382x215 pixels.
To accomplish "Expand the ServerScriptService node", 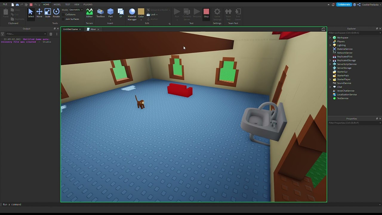I will [x=330, y=64].
